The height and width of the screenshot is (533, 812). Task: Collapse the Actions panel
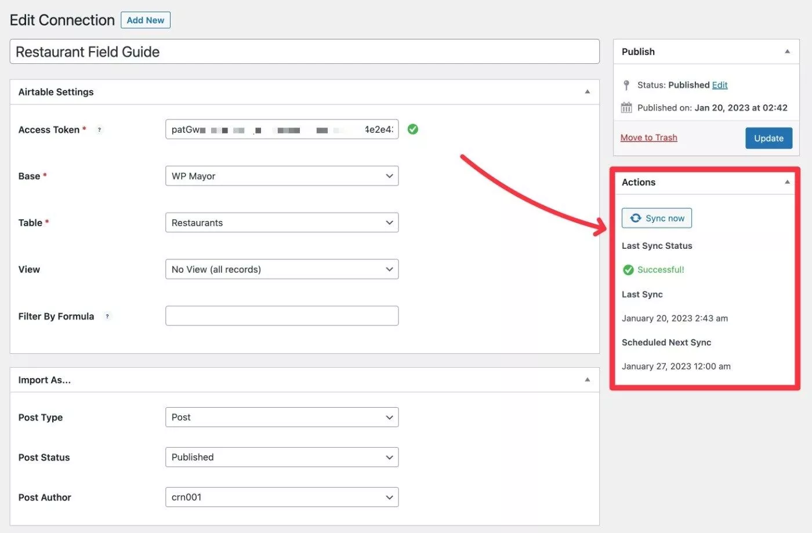coord(787,182)
